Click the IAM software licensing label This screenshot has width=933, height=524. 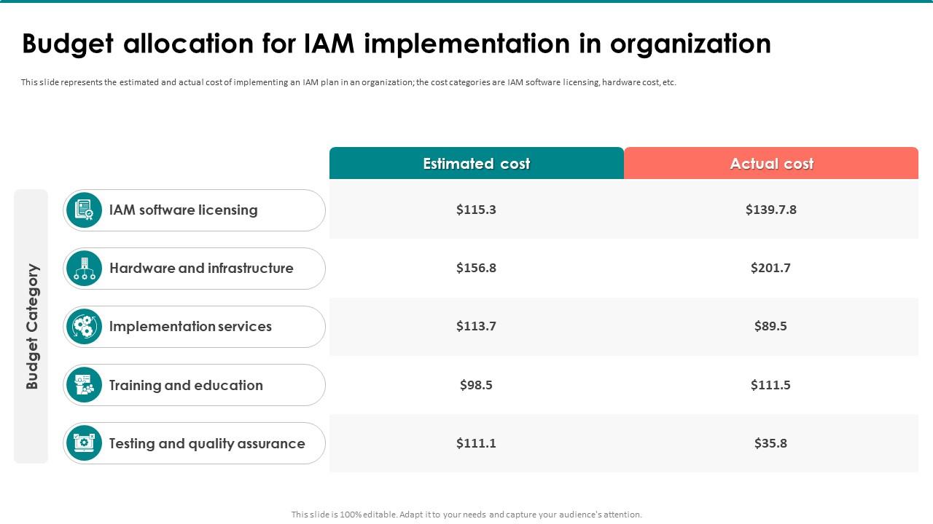point(184,210)
